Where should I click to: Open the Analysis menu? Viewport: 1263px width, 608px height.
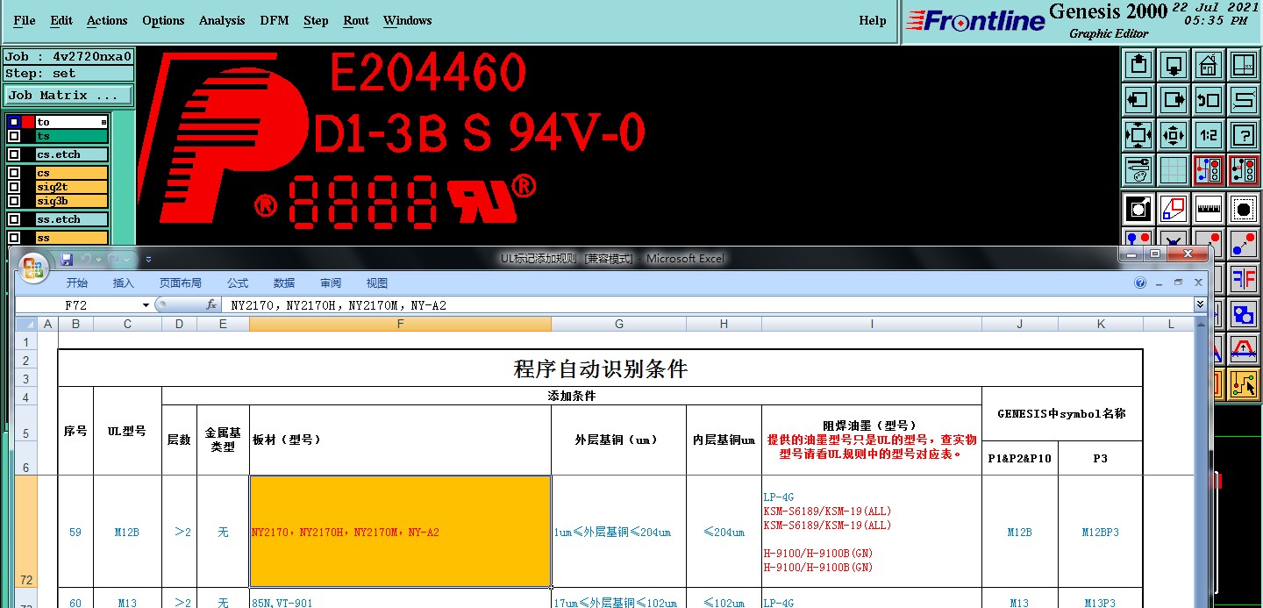[x=222, y=20]
